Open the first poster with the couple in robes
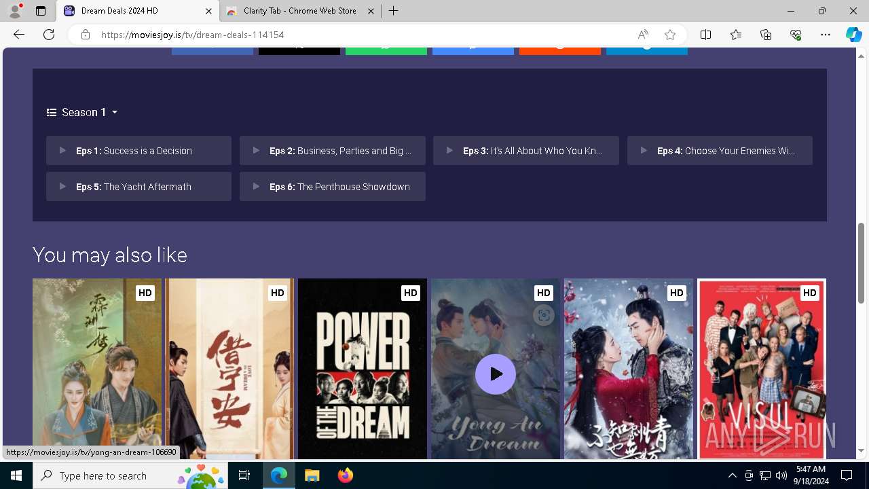 click(x=97, y=368)
